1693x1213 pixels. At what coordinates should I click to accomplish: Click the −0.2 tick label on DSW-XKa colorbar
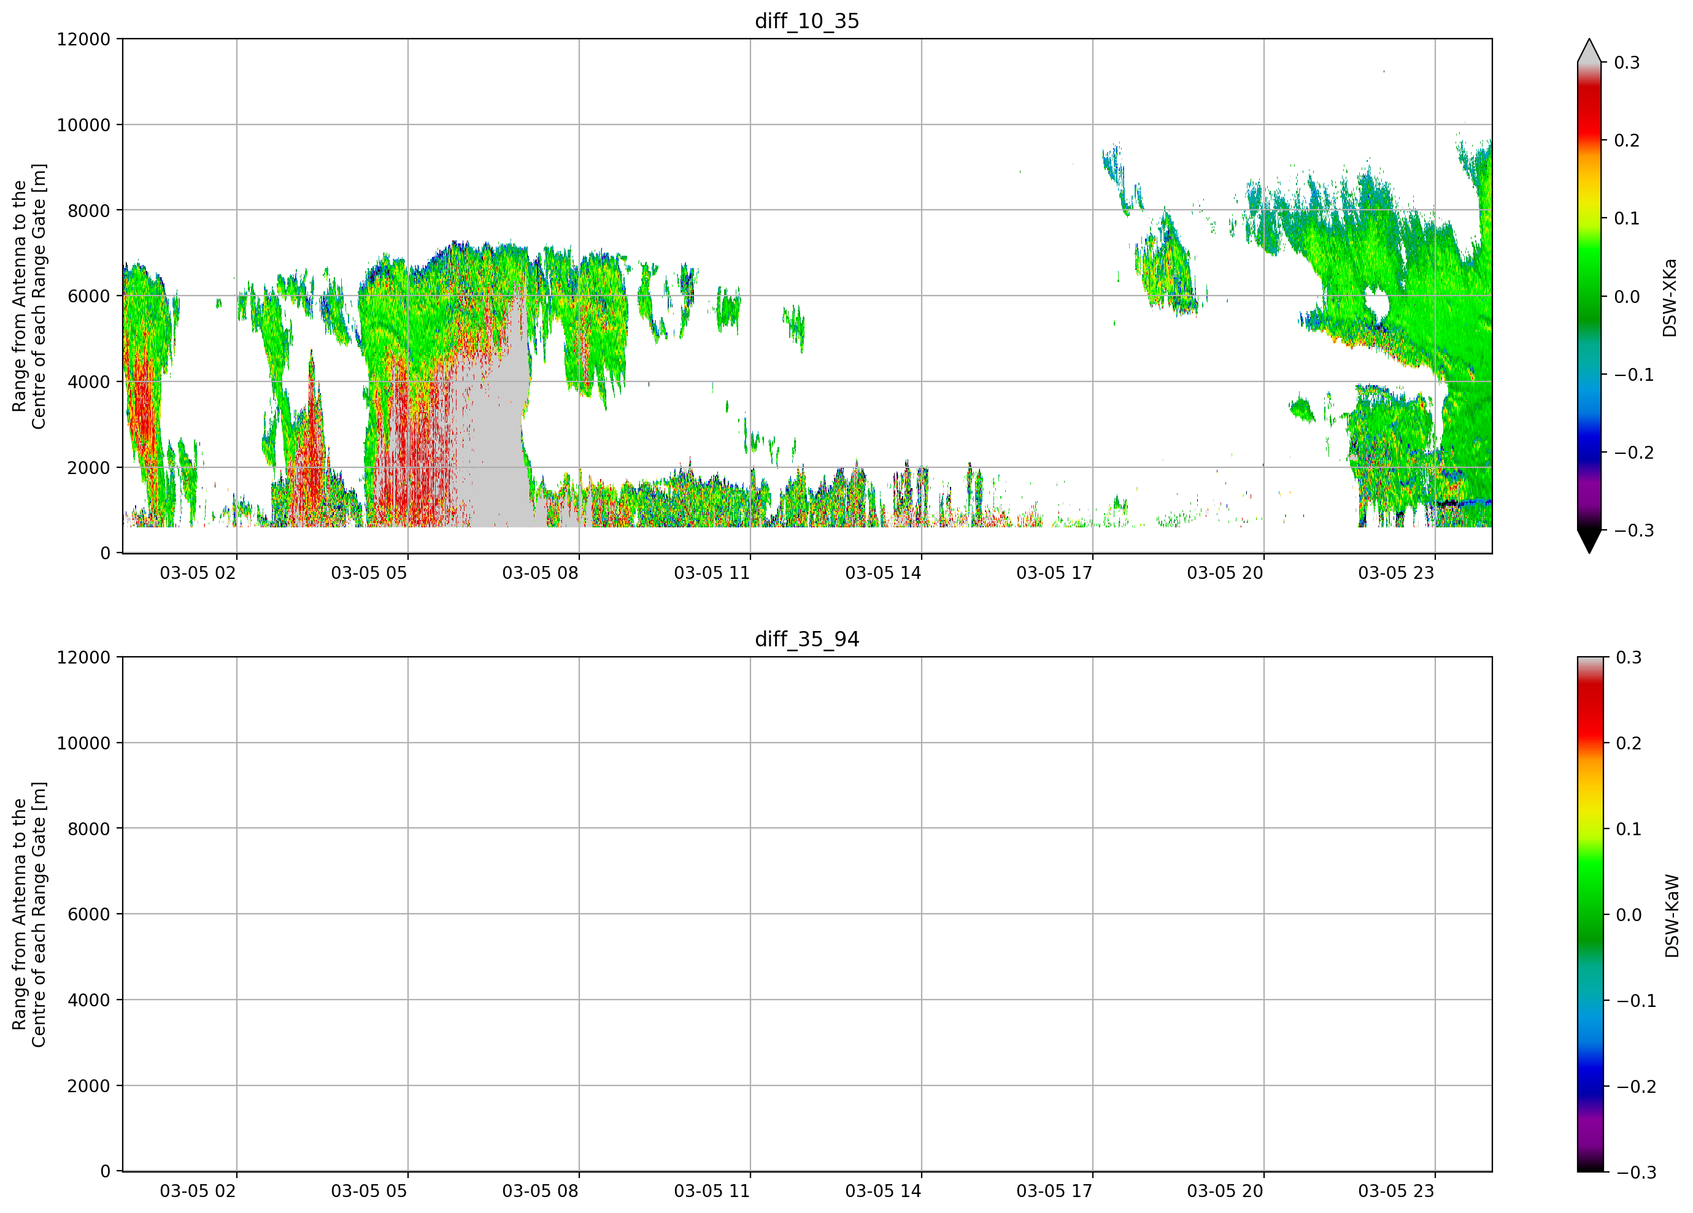(x=1634, y=453)
